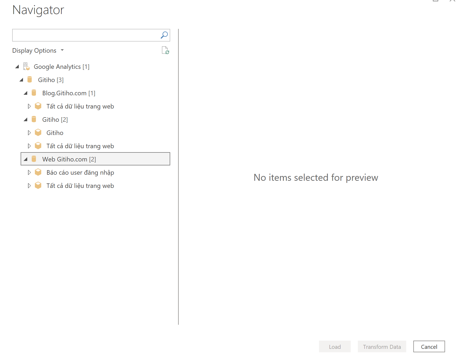Collapse the Web Gitiho.com [2] node
Viewport: 458px width, 361px height.
point(26,159)
